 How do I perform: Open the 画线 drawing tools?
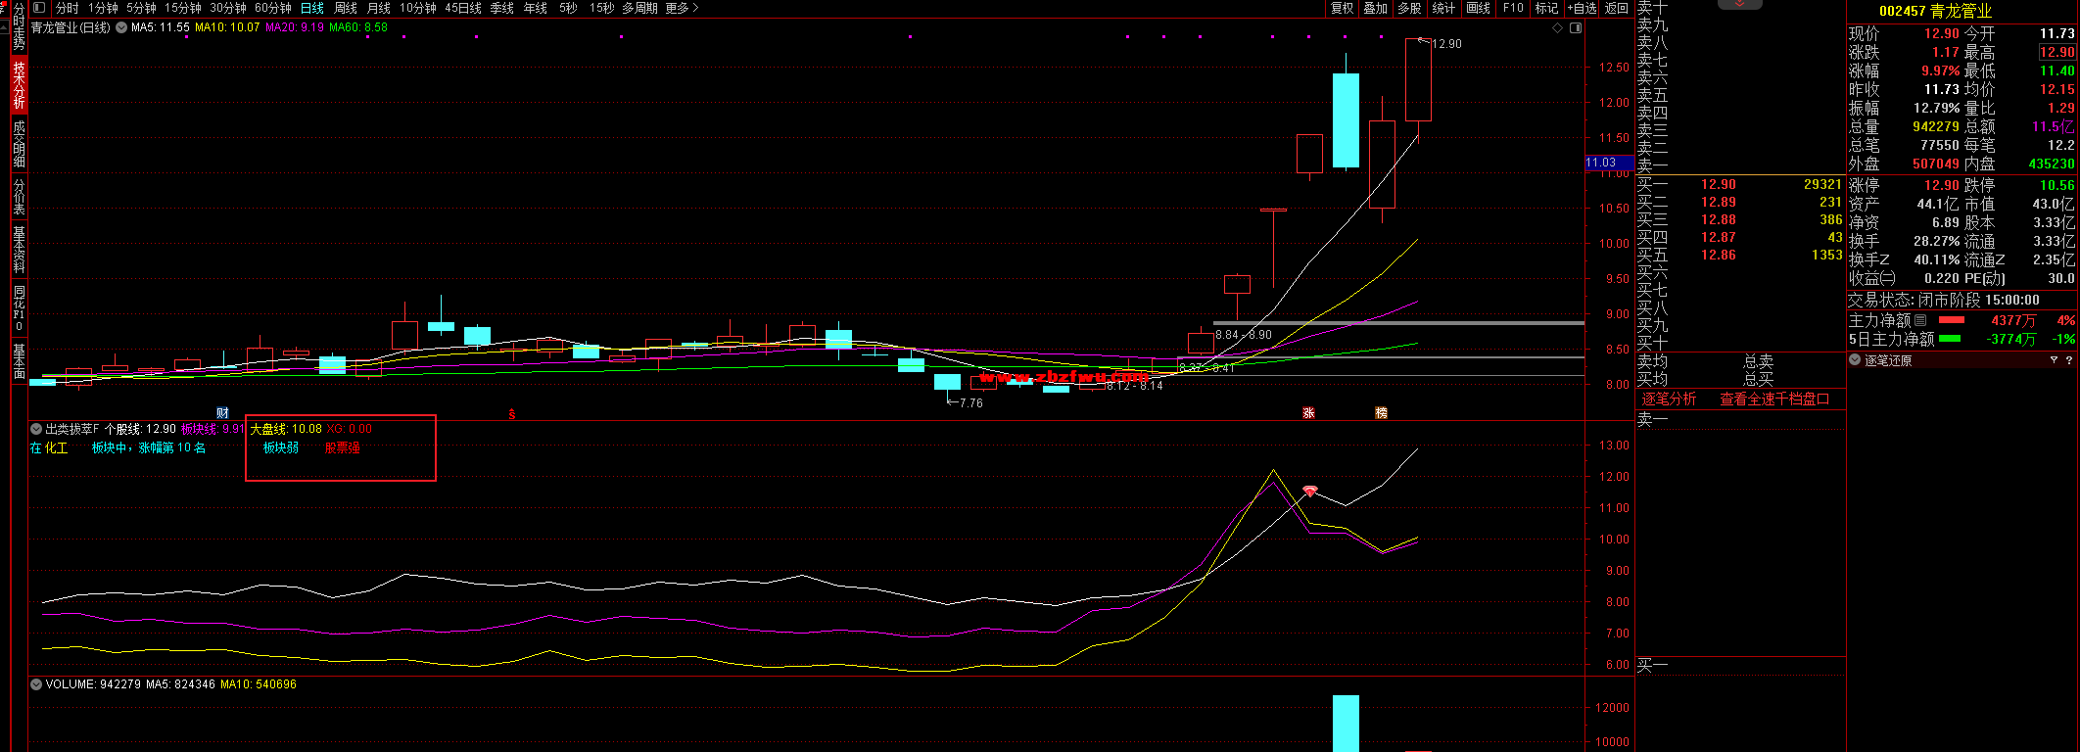tap(1479, 8)
